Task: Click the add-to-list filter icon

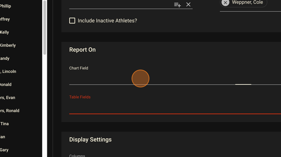Action: click(177, 5)
